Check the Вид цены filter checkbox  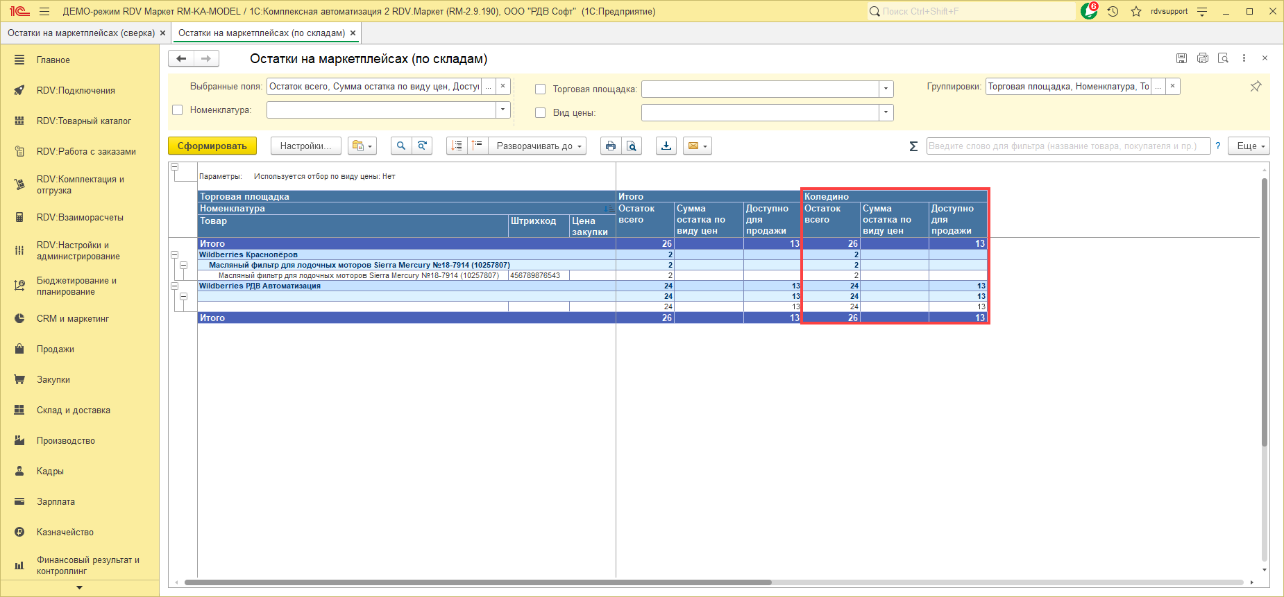click(x=540, y=112)
